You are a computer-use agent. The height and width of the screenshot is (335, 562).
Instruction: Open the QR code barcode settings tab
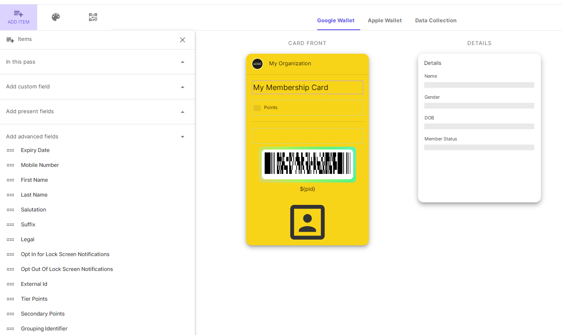click(x=93, y=17)
